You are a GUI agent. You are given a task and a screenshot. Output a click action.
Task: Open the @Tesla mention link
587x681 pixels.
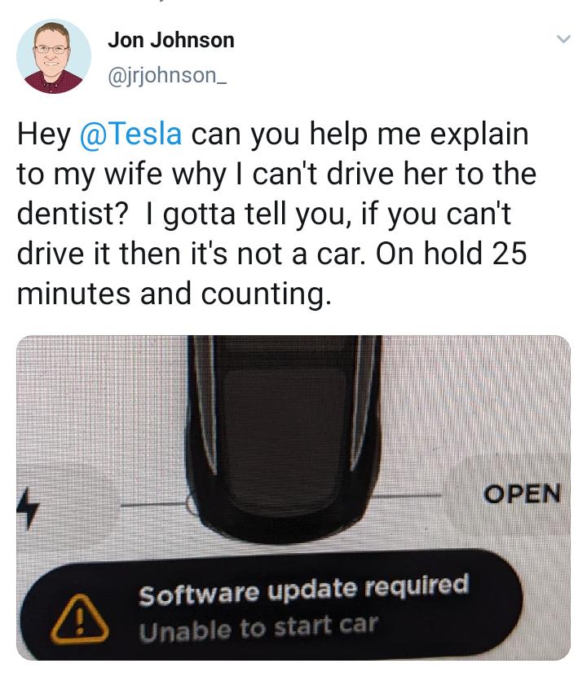point(130,134)
